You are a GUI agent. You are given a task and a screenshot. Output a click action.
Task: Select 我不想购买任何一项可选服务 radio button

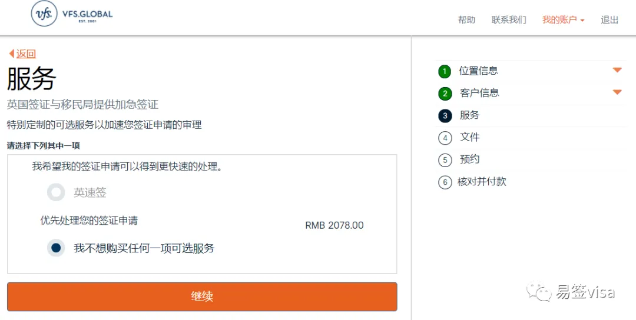point(56,248)
